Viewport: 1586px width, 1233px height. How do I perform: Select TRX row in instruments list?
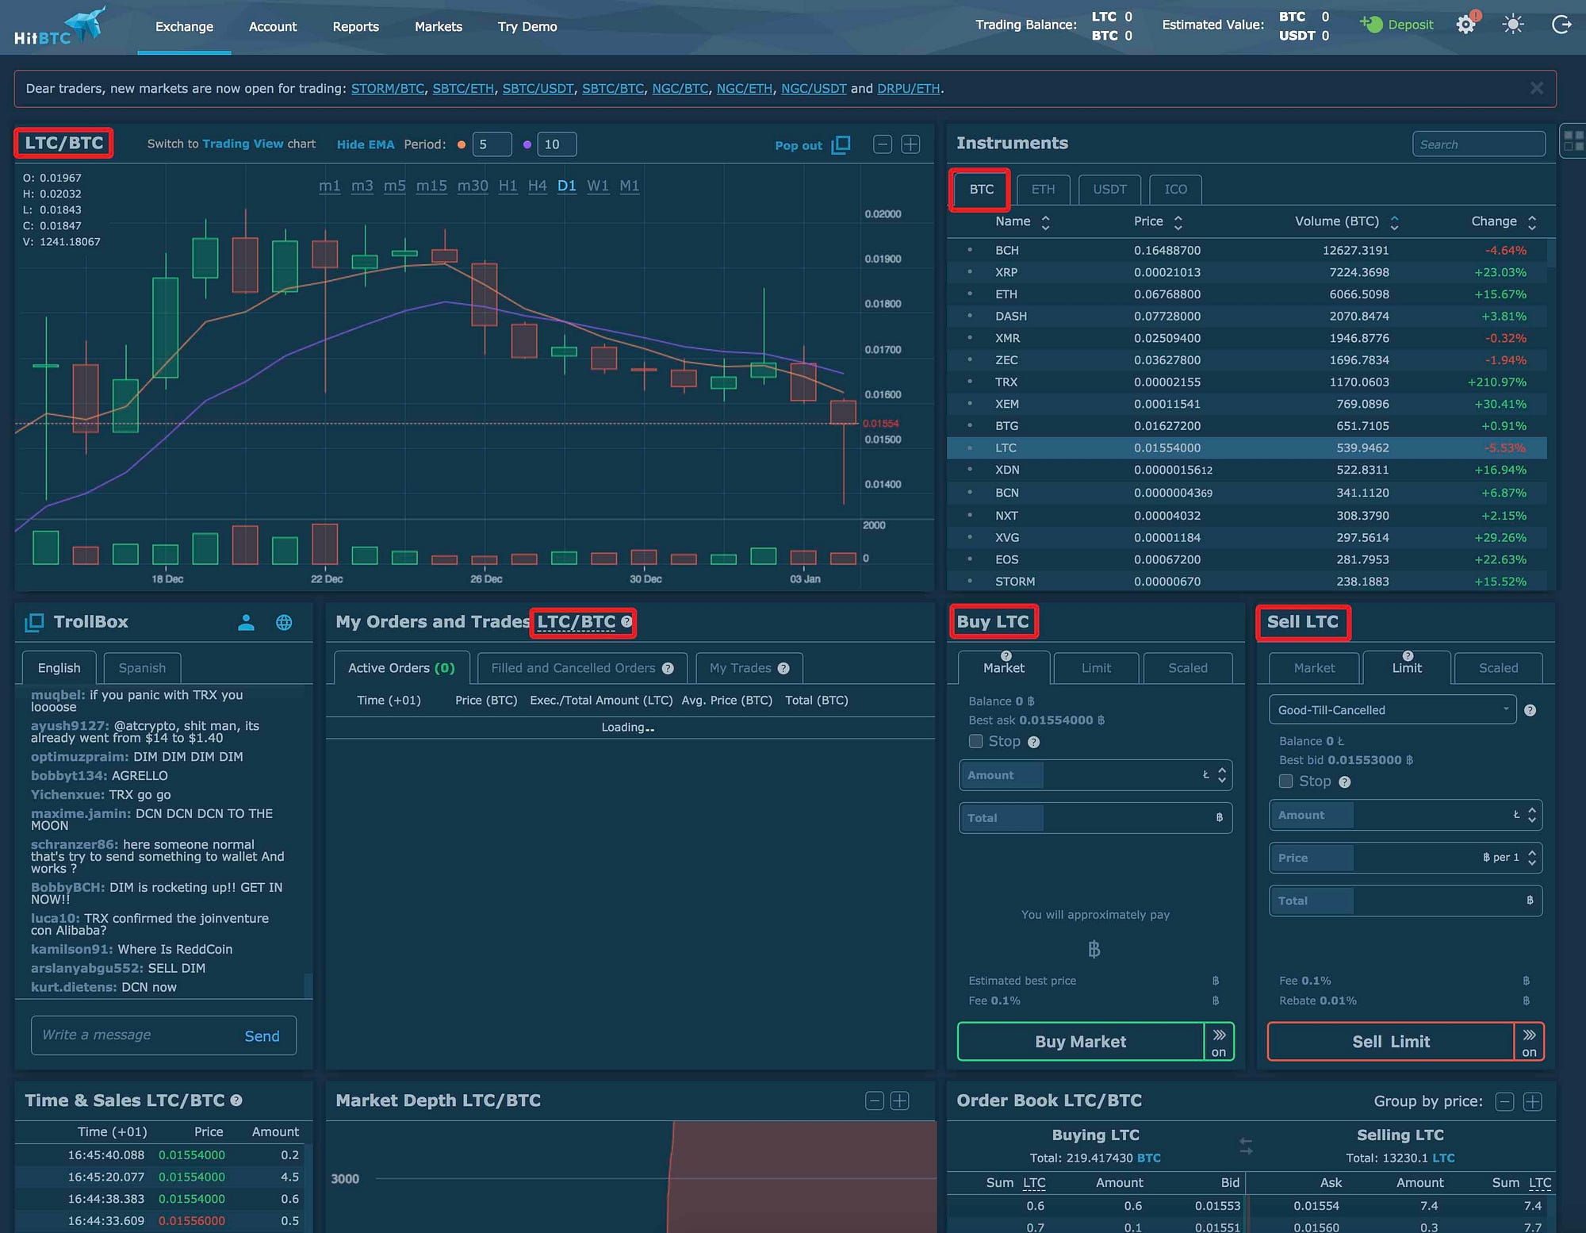1247,382
